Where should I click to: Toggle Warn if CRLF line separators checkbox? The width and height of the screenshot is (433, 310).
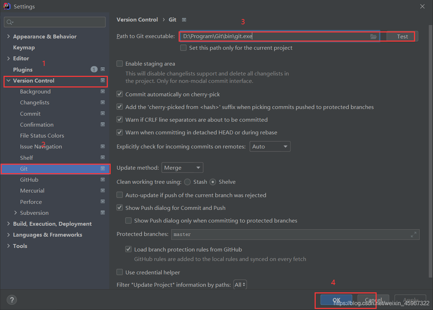(120, 120)
